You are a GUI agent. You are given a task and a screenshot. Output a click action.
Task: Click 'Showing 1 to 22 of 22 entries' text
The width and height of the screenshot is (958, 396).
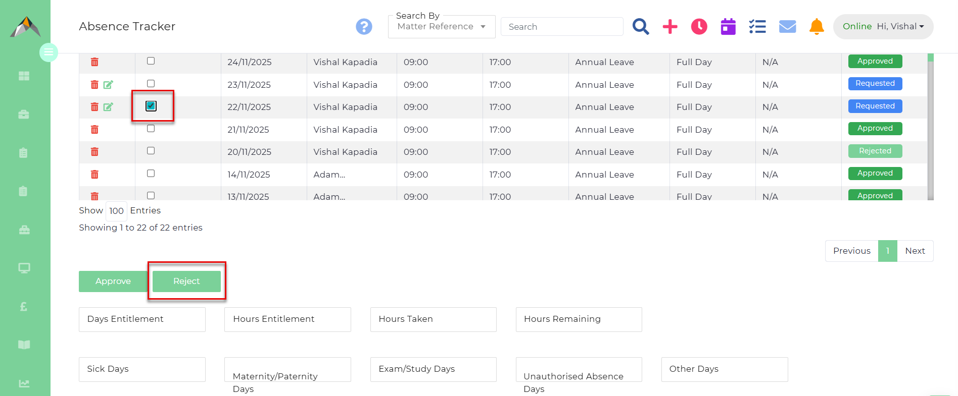tap(140, 228)
